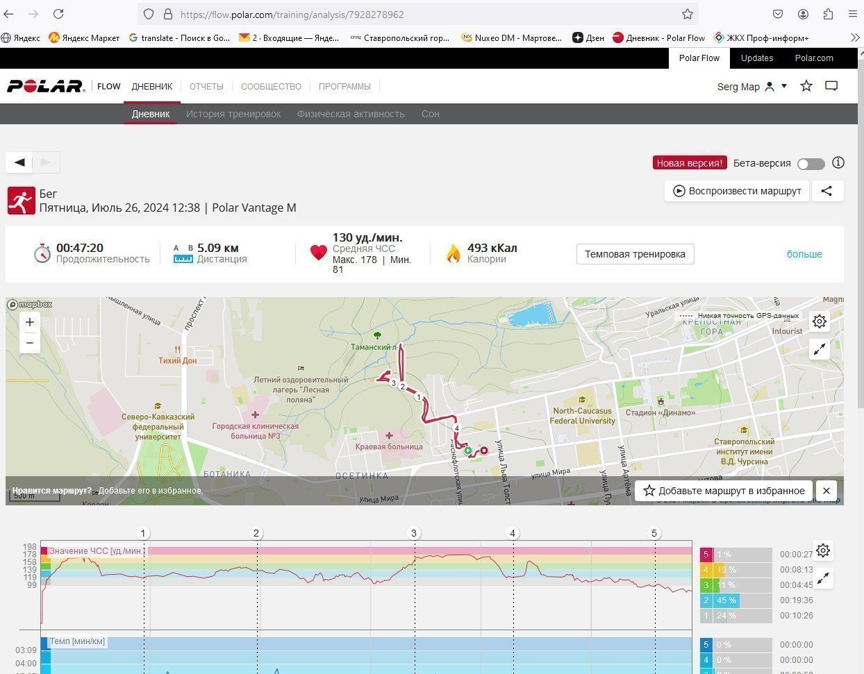Open Дзен bookmark
The image size is (864, 674).
(588, 37)
